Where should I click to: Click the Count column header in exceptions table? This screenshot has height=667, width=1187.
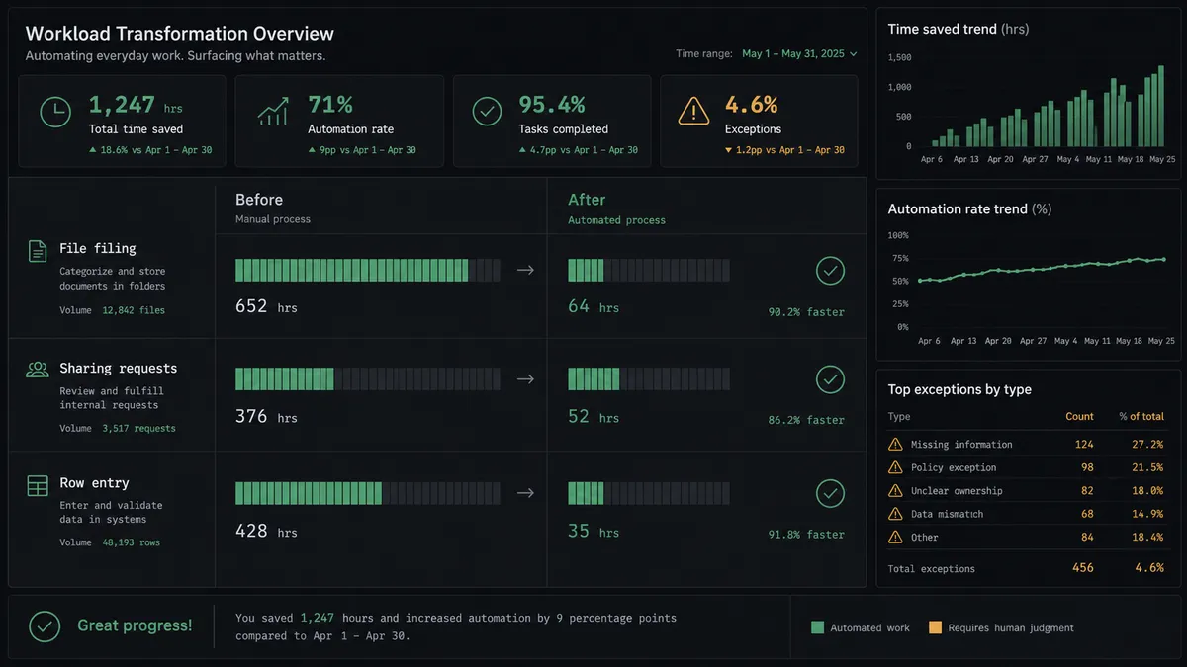point(1079,416)
